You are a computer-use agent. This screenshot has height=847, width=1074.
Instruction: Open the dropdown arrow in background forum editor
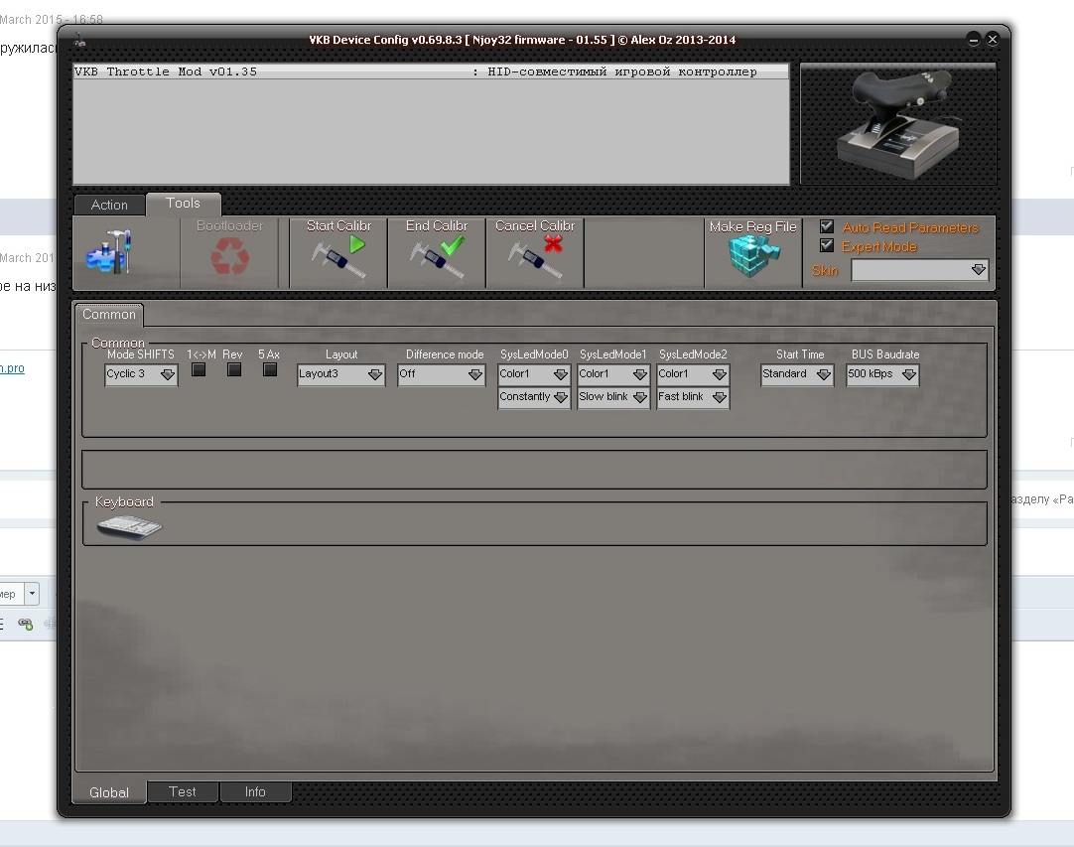pos(32,594)
